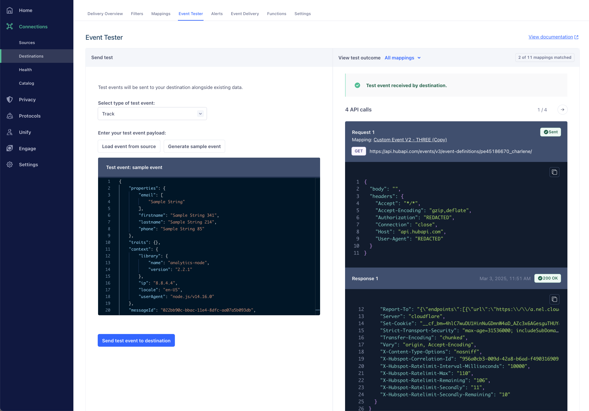This screenshot has height=411, width=589.
Task: Click the Protocols sidebar icon
Action: [x=10, y=116]
